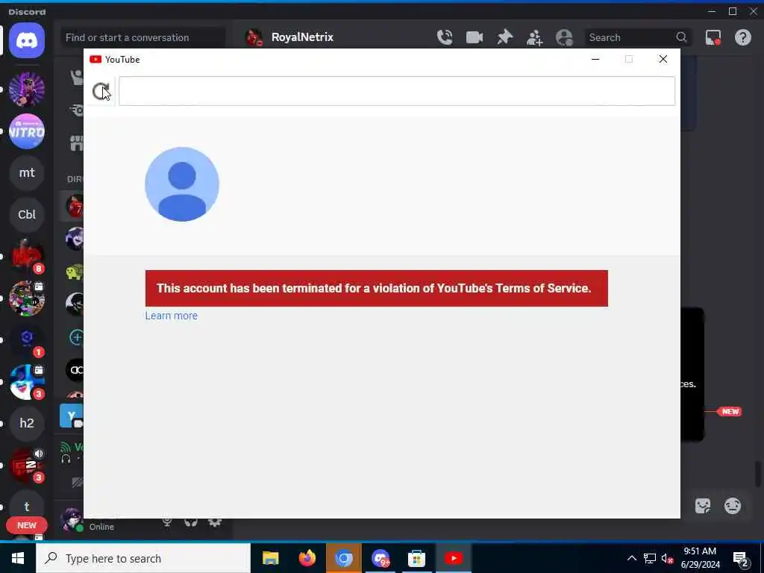764x573 pixels.
Task: Add friends to DM icon
Action: (534, 37)
